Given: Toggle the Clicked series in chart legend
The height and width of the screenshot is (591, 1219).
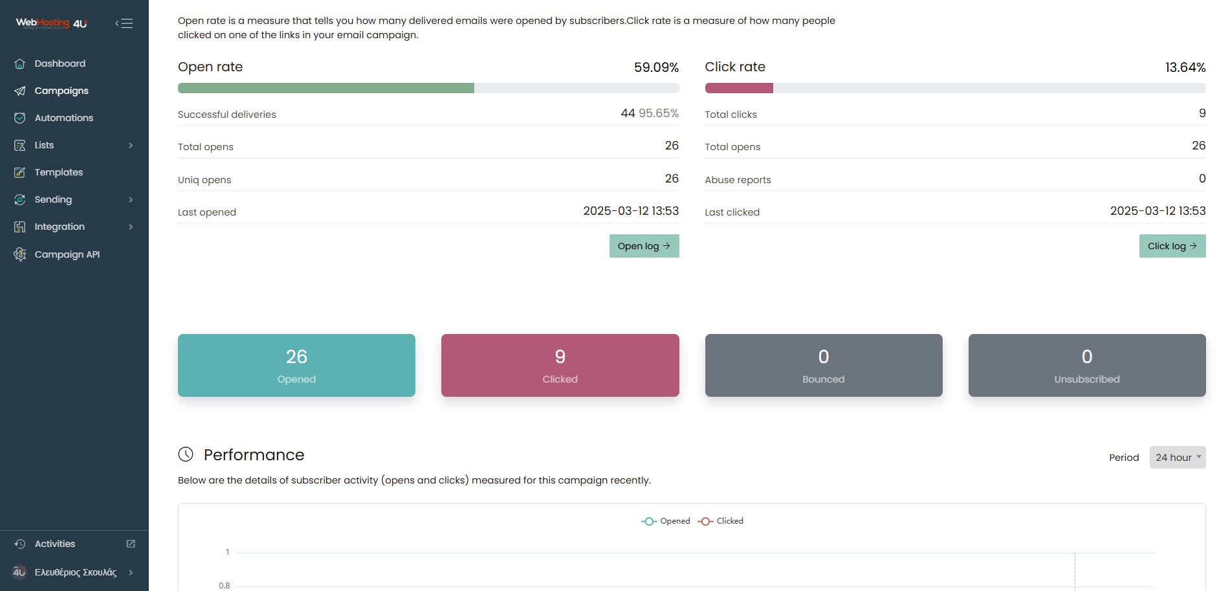Looking at the screenshot, I should tap(721, 521).
